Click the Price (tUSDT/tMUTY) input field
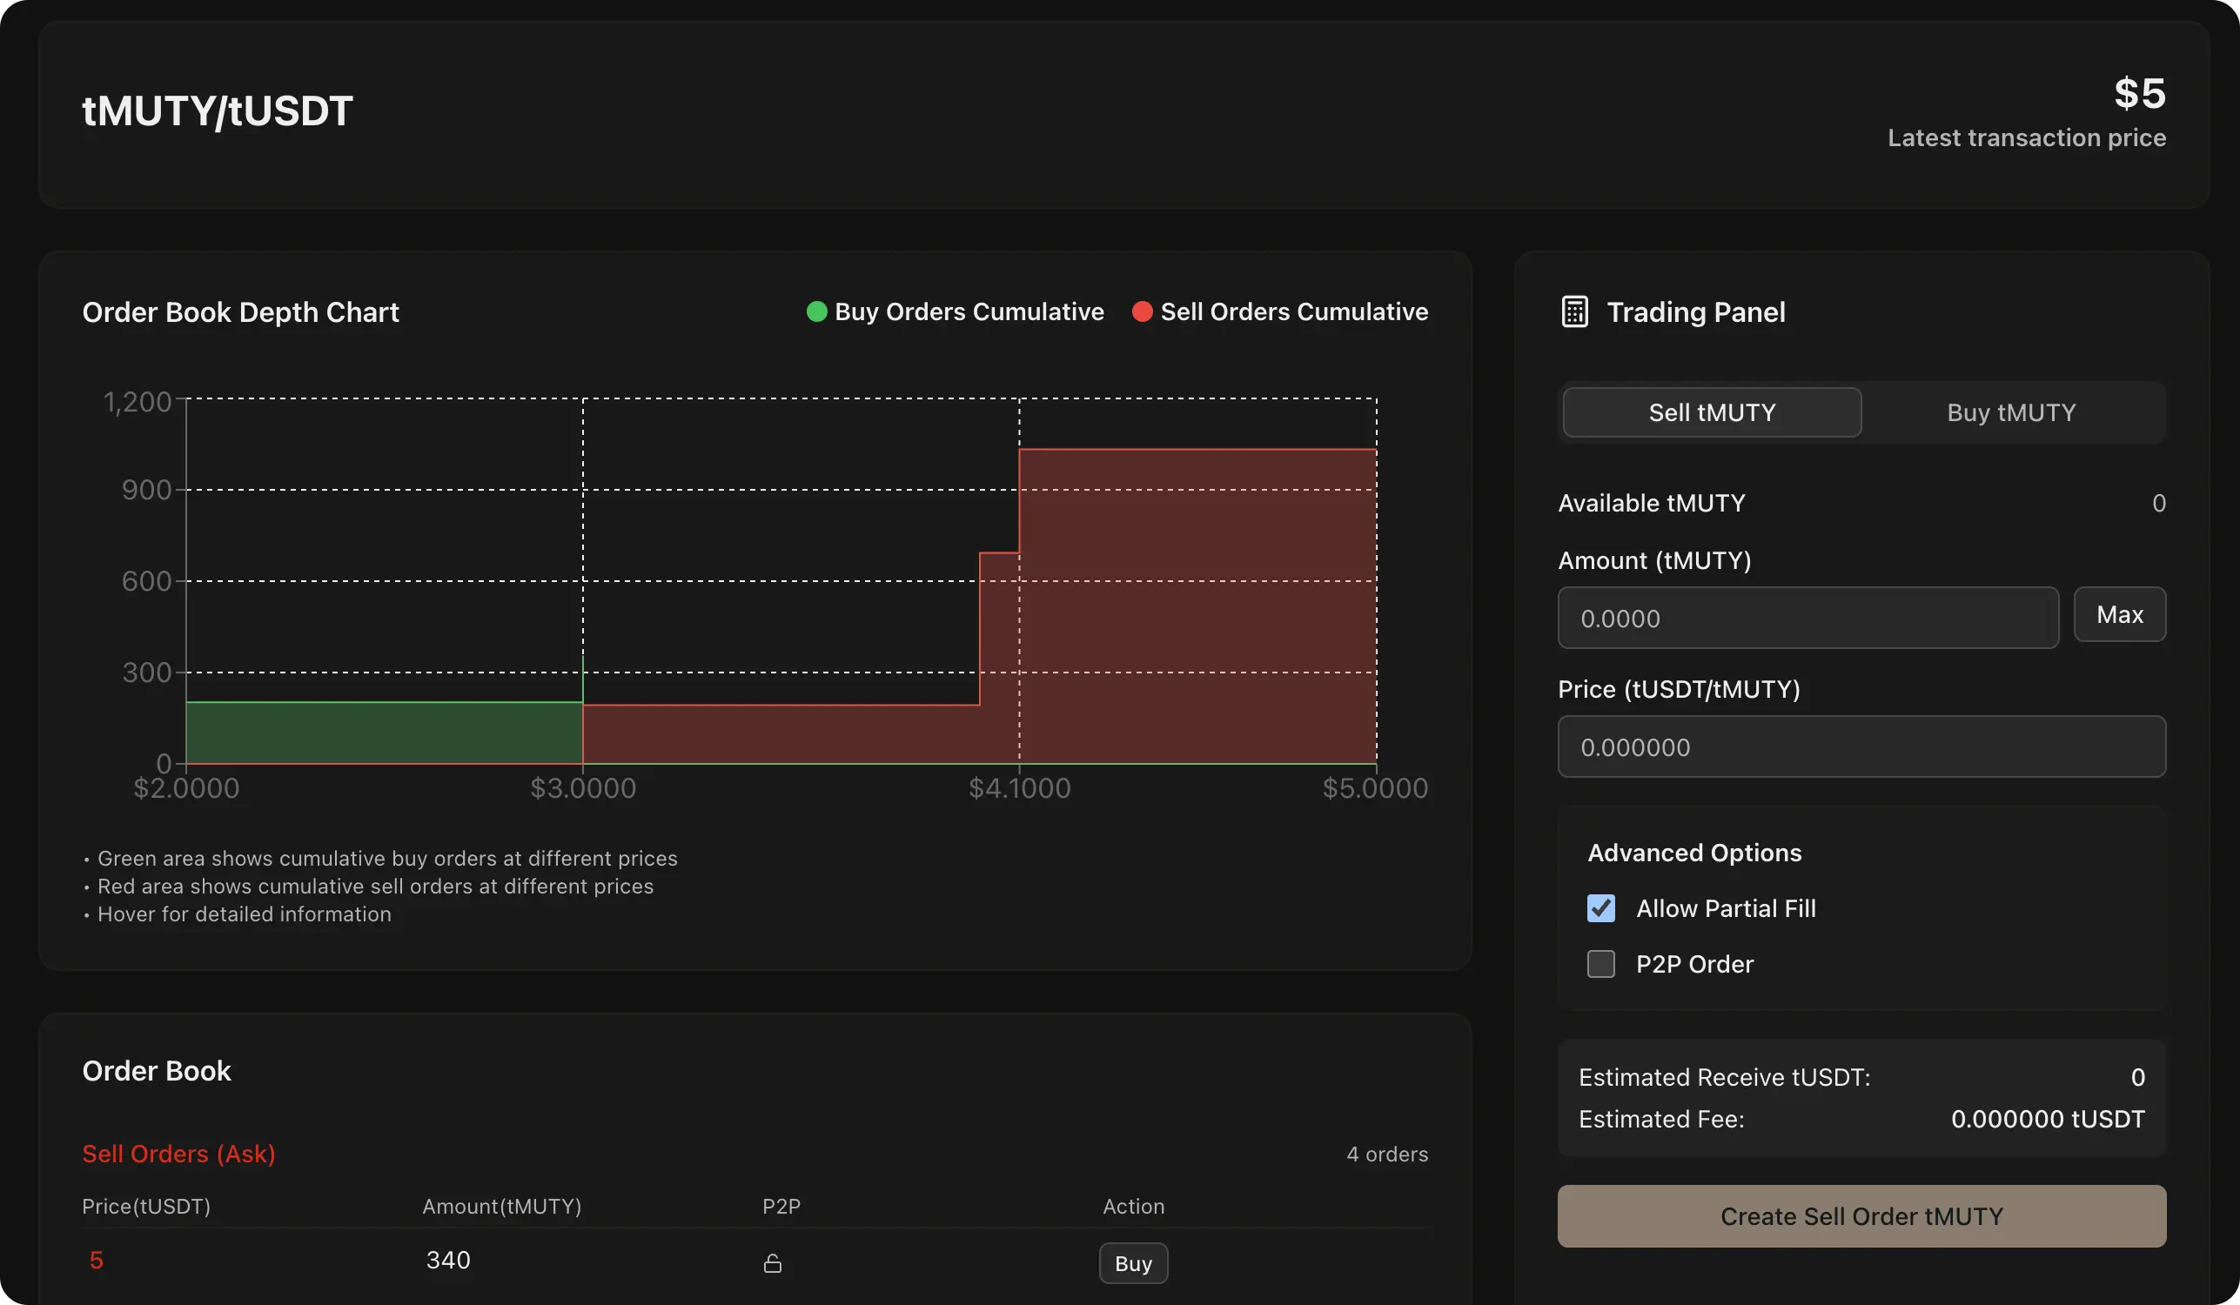The width and height of the screenshot is (2240, 1305). [x=1861, y=746]
